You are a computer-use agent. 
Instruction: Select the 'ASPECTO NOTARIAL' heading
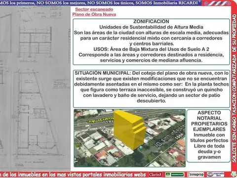click(x=209, y=115)
